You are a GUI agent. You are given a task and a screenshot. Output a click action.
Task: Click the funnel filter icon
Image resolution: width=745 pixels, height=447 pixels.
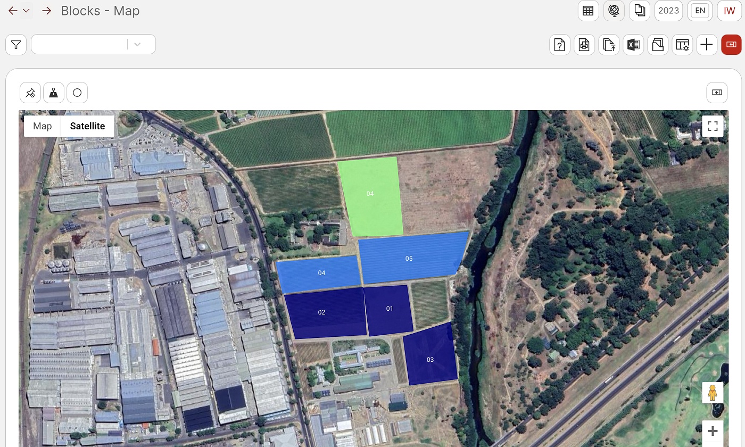(16, 45)
